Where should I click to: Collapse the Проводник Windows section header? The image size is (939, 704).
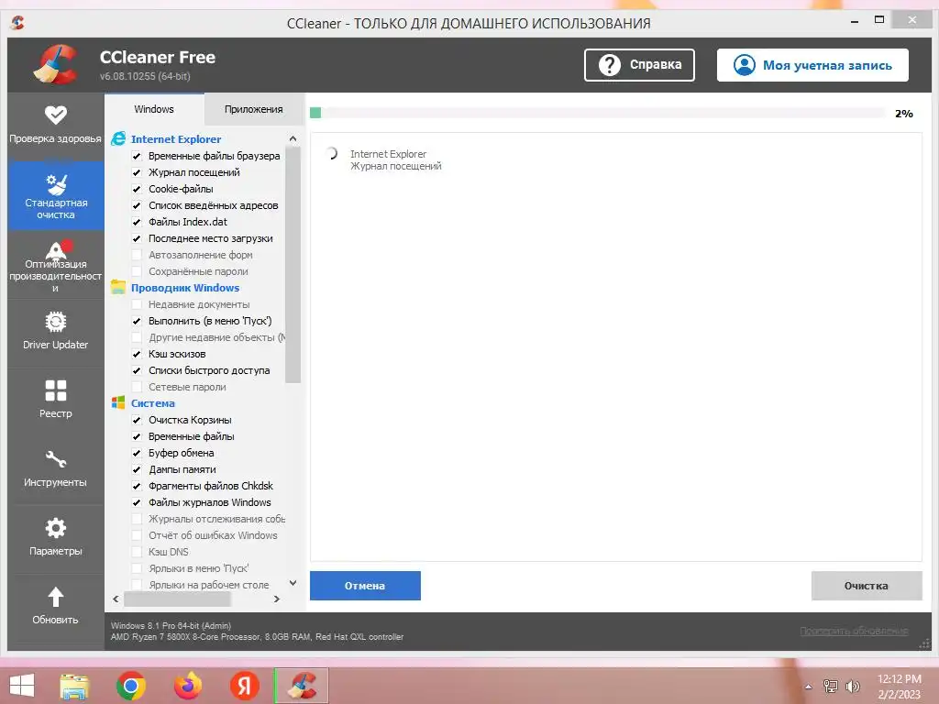pyautogui.click(x=185, y=287)
